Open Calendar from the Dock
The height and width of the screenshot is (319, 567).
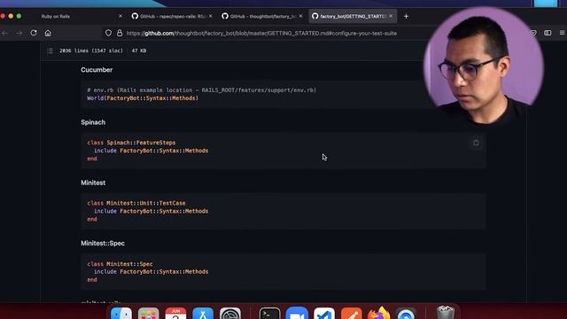pos(175,314)
